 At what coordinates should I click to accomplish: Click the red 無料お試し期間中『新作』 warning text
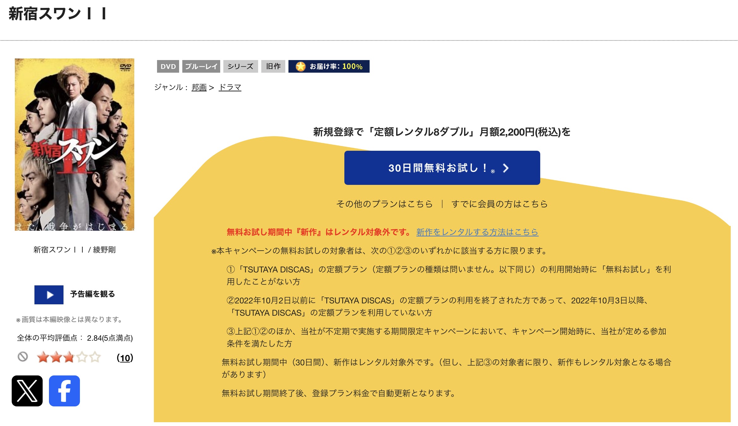pos(318,232)
